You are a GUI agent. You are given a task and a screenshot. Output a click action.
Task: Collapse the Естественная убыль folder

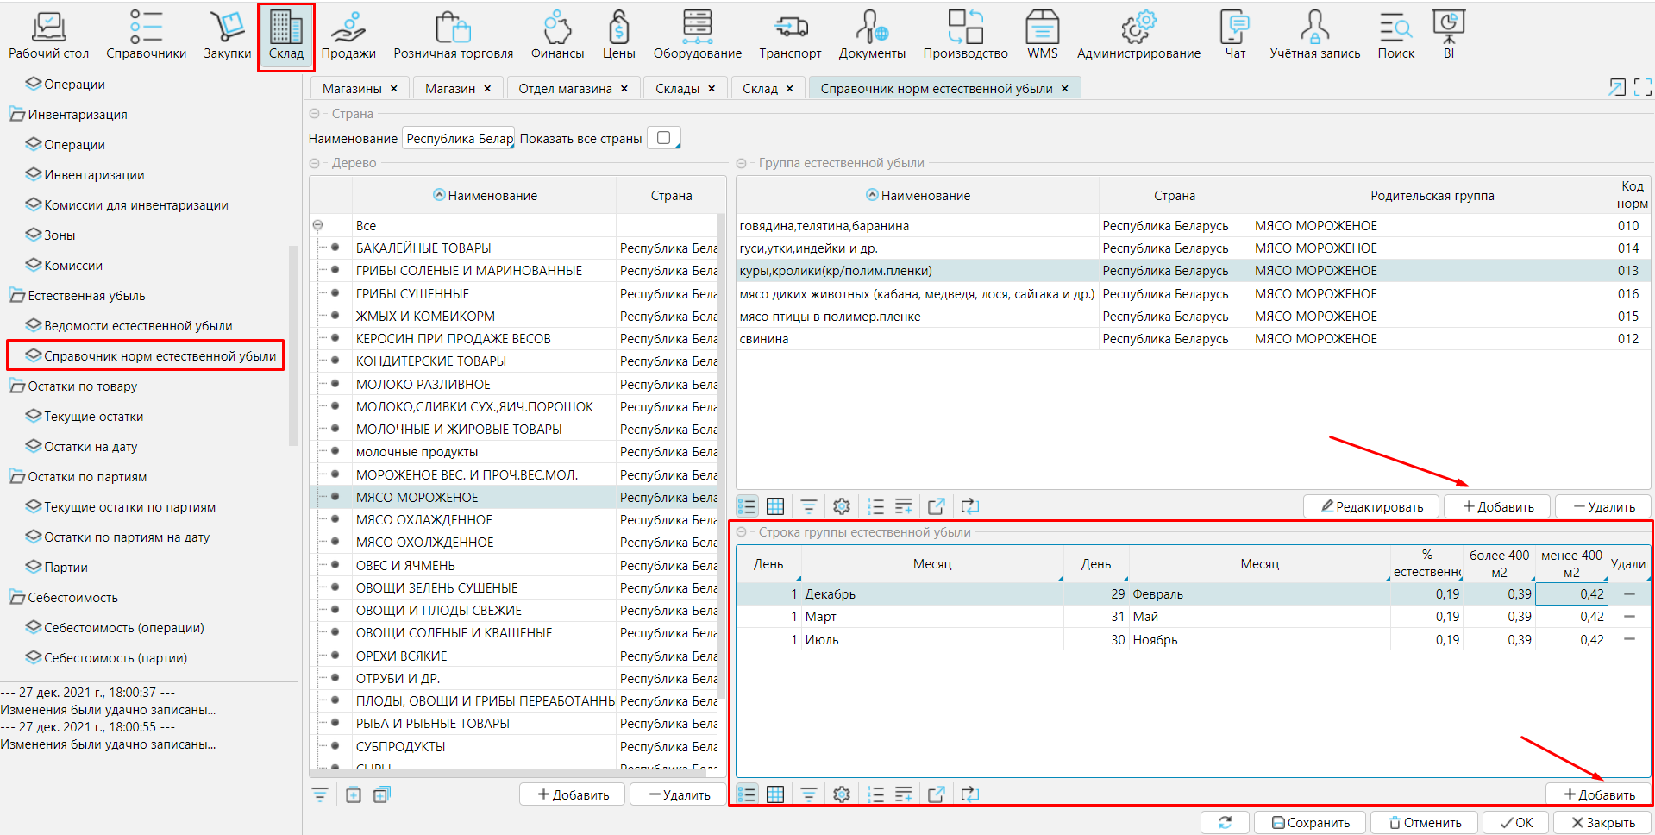16,296
